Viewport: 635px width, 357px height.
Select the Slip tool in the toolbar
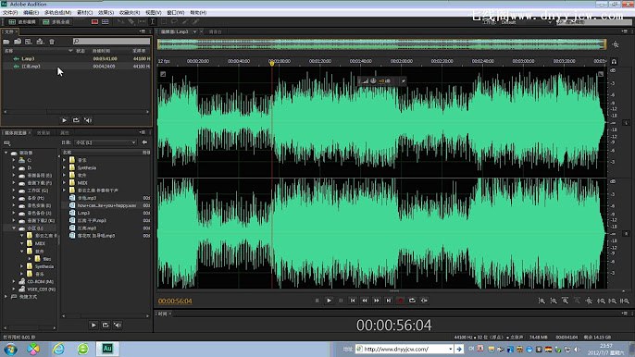coord(142,21)
